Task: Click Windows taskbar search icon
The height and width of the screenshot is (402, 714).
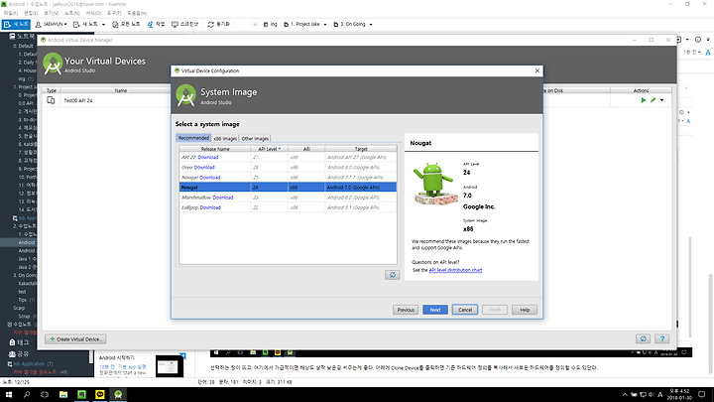Action: click(x=27, y=395)
